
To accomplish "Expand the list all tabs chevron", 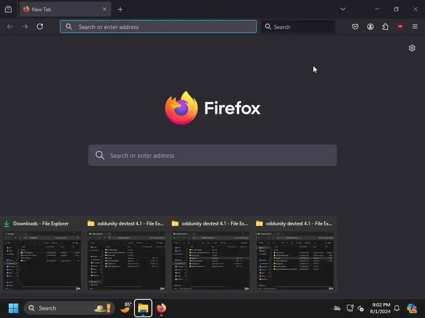I will (x=342, y=9).
